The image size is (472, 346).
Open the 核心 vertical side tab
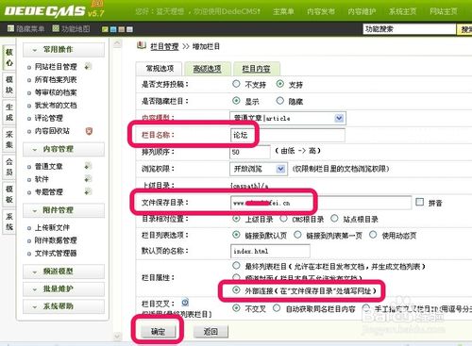click(x=9, y=58)
